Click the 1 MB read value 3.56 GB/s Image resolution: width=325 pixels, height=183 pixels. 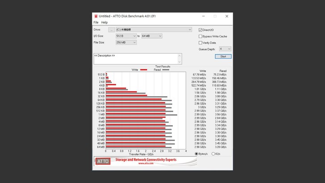[221, 115]
